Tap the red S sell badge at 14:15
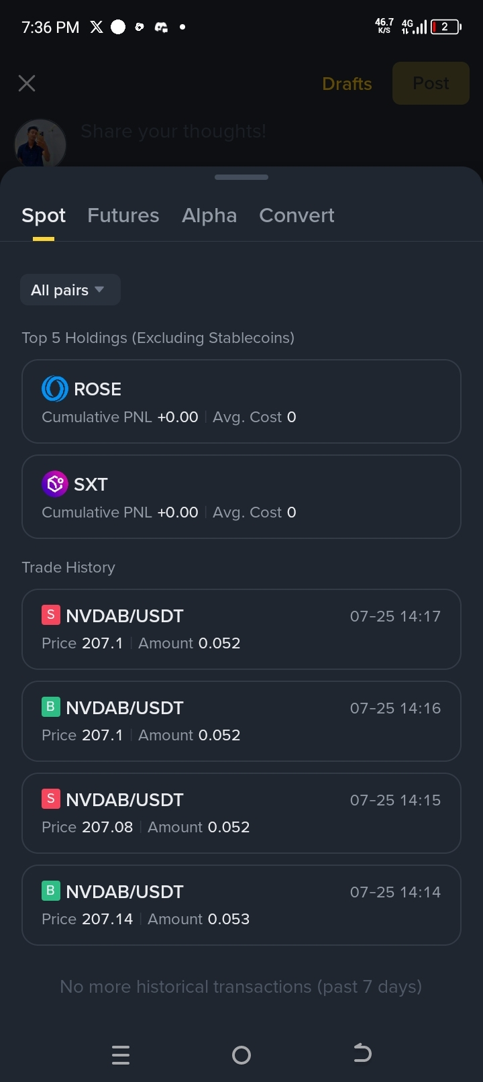This screenshot has height=1082, width=483. [x=50, y=799]
